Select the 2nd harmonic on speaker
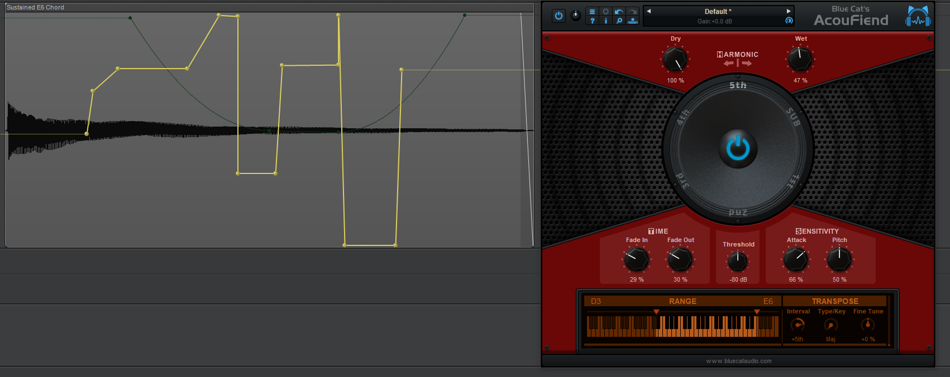 [x=738, y=212]
